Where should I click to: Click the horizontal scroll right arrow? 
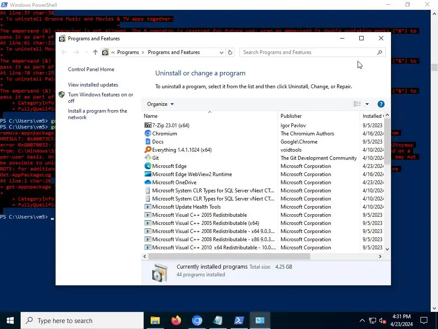click(x=380, y=256)
